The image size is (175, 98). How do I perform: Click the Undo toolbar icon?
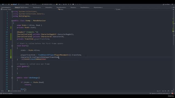[19, 4]
